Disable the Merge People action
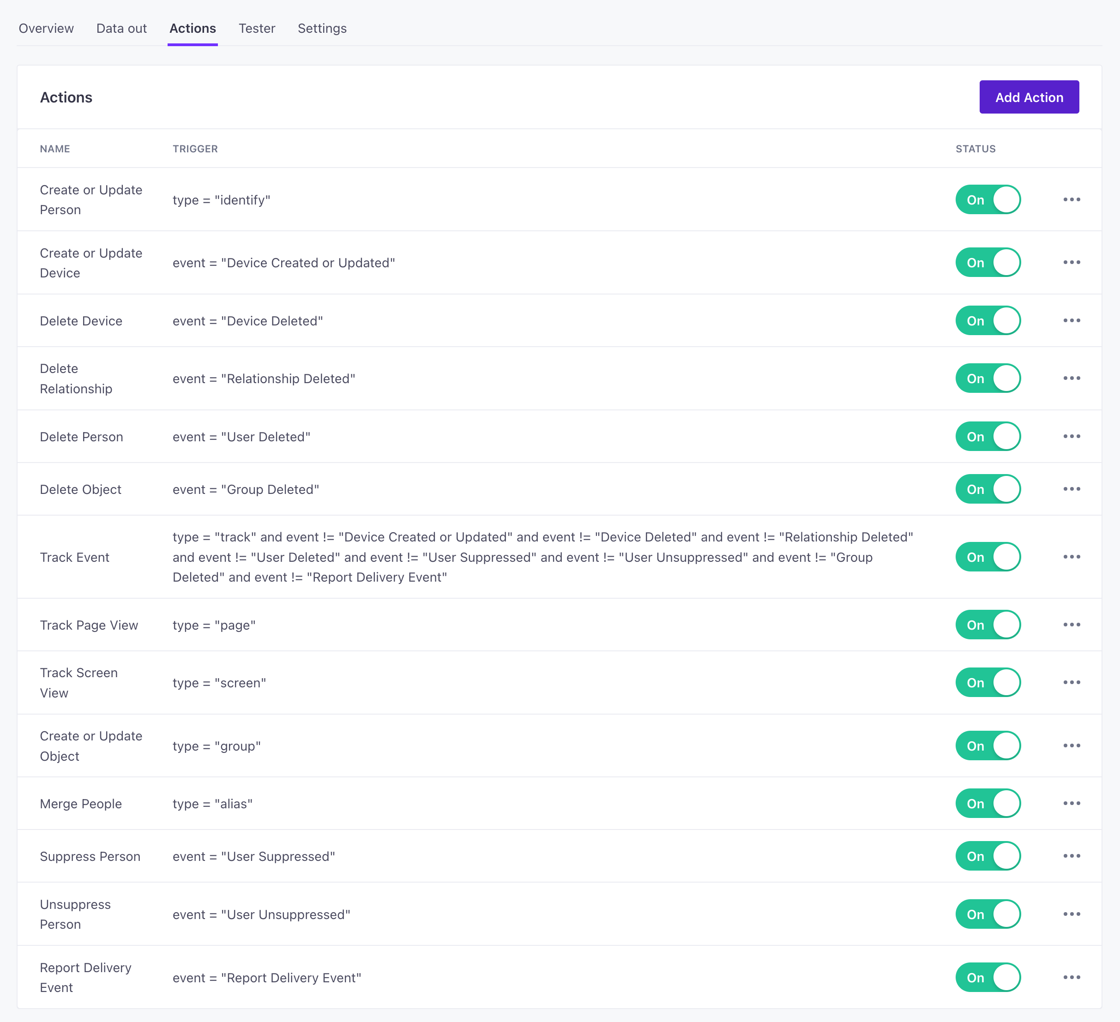Image resolution: width=1120 pixels, height=1022 pixels. tap(988, 804)
